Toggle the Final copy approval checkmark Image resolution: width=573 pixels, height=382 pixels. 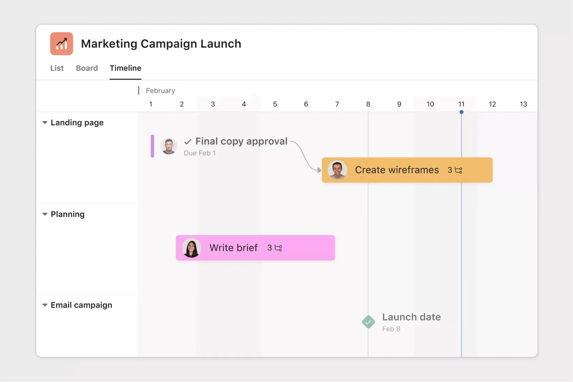click(188, 142)
